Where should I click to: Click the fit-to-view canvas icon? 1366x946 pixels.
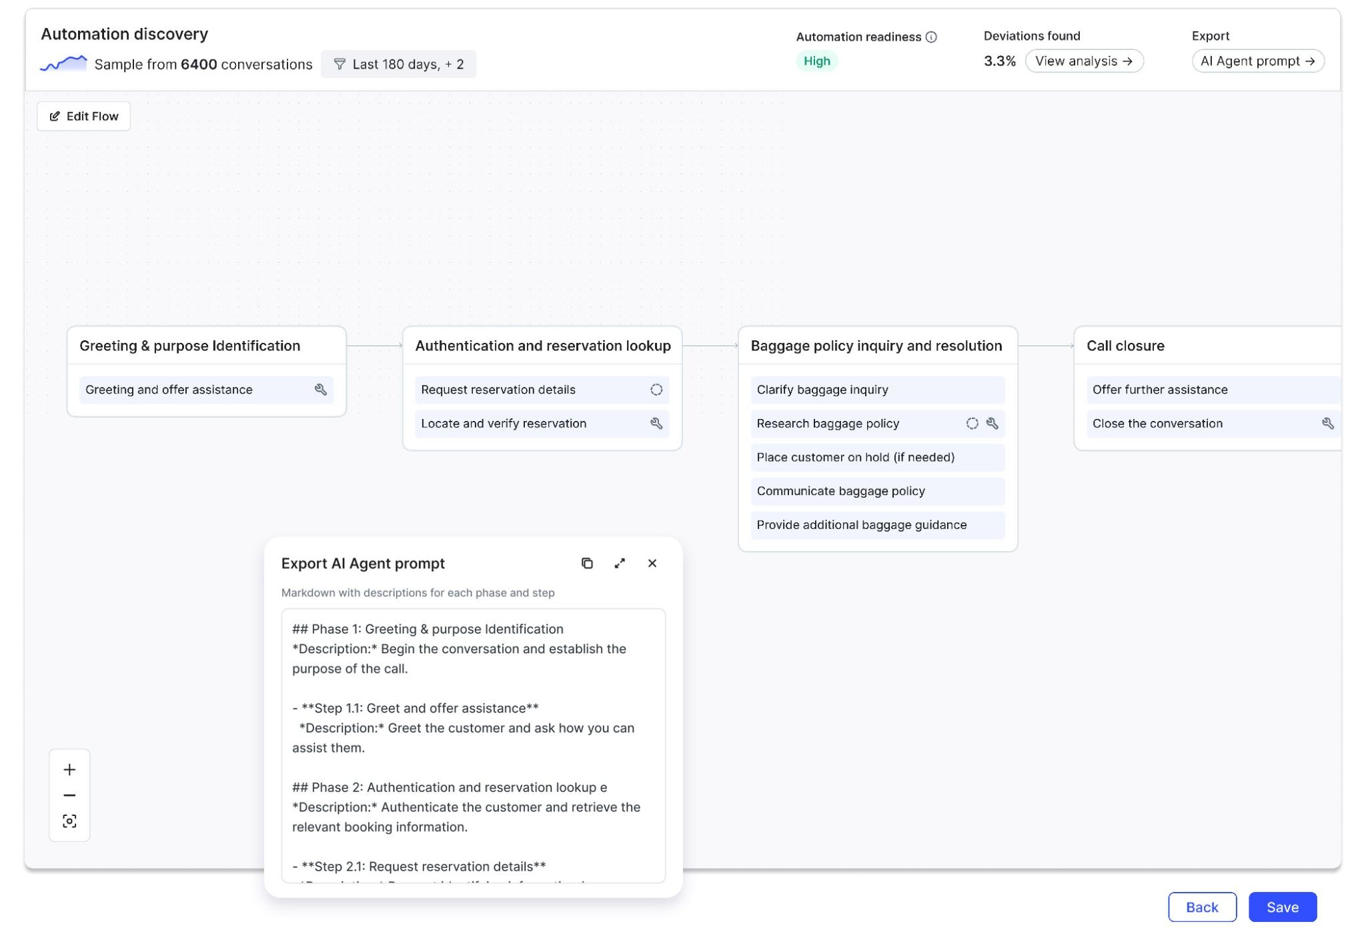coord(69,821)
